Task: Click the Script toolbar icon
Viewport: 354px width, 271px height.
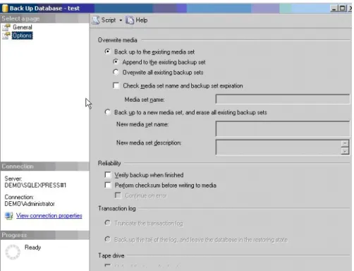Action: pos(95,20)
